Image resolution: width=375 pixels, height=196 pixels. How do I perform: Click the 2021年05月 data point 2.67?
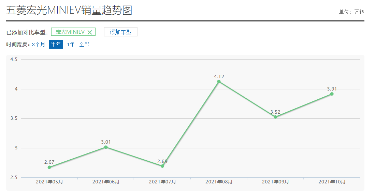pos(49,167)
